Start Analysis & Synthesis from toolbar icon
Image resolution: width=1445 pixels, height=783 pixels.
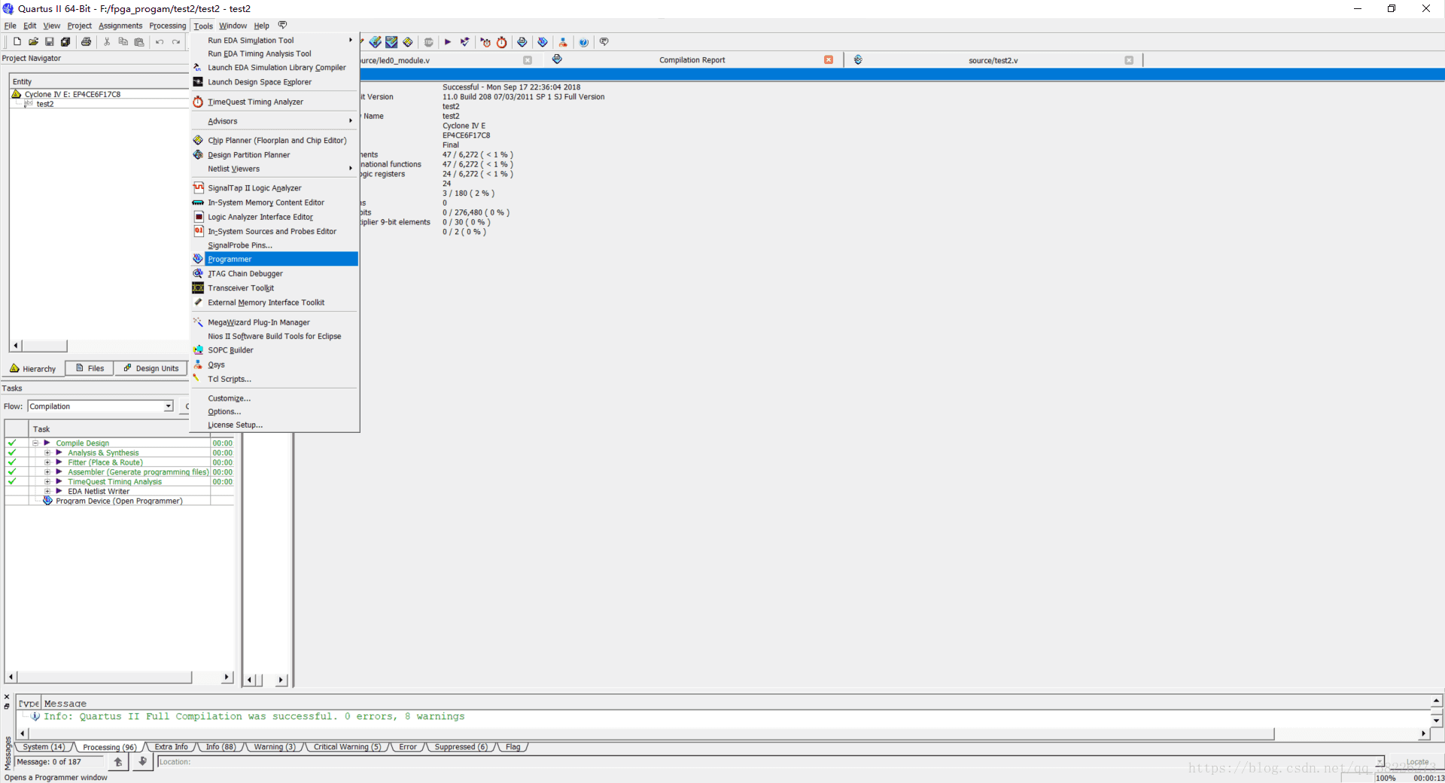(x=465, y=42)
